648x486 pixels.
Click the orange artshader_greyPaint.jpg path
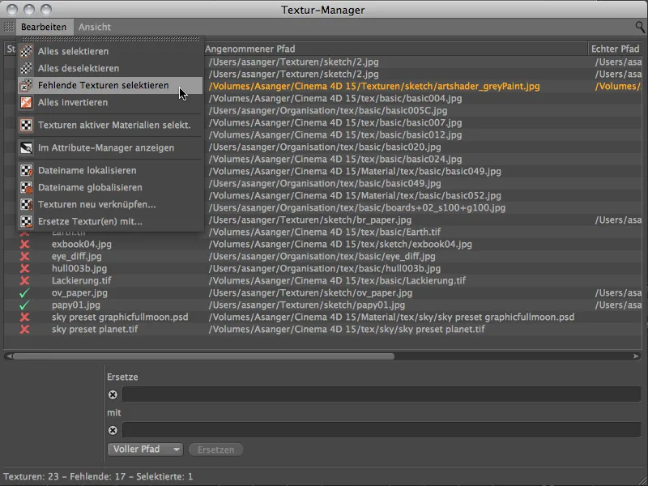(374, 87)
